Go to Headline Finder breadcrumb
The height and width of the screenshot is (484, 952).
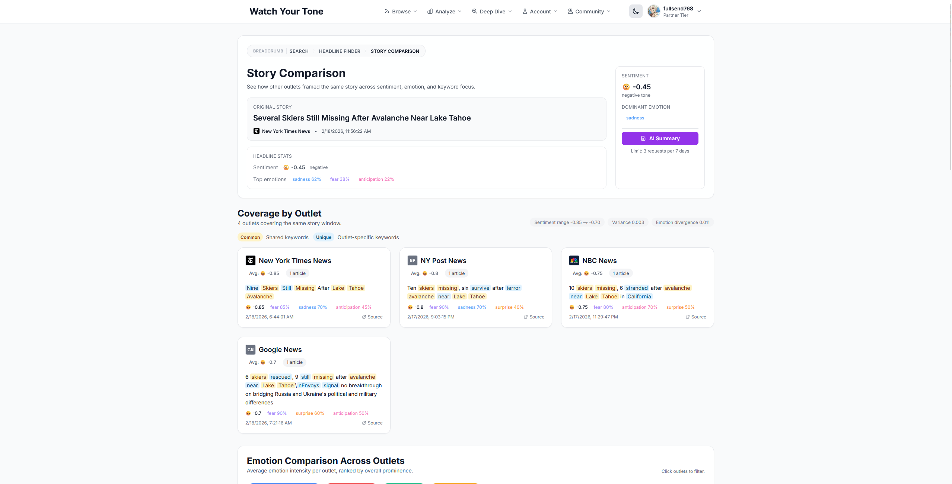339,51
